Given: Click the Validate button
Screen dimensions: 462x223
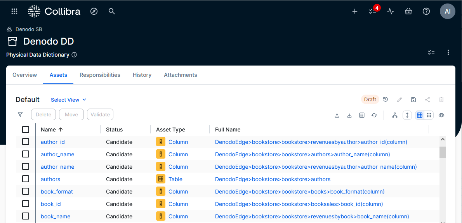Looking at the screenshot, I should tap(100, 114).
